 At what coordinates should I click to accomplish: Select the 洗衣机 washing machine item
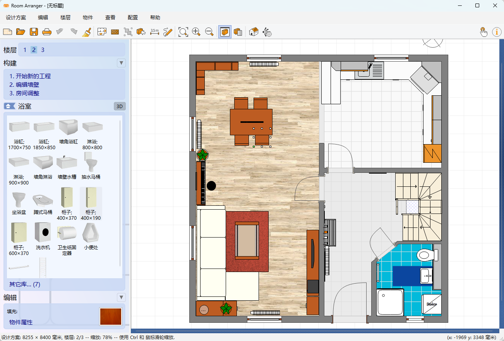(x=43, y=236)
